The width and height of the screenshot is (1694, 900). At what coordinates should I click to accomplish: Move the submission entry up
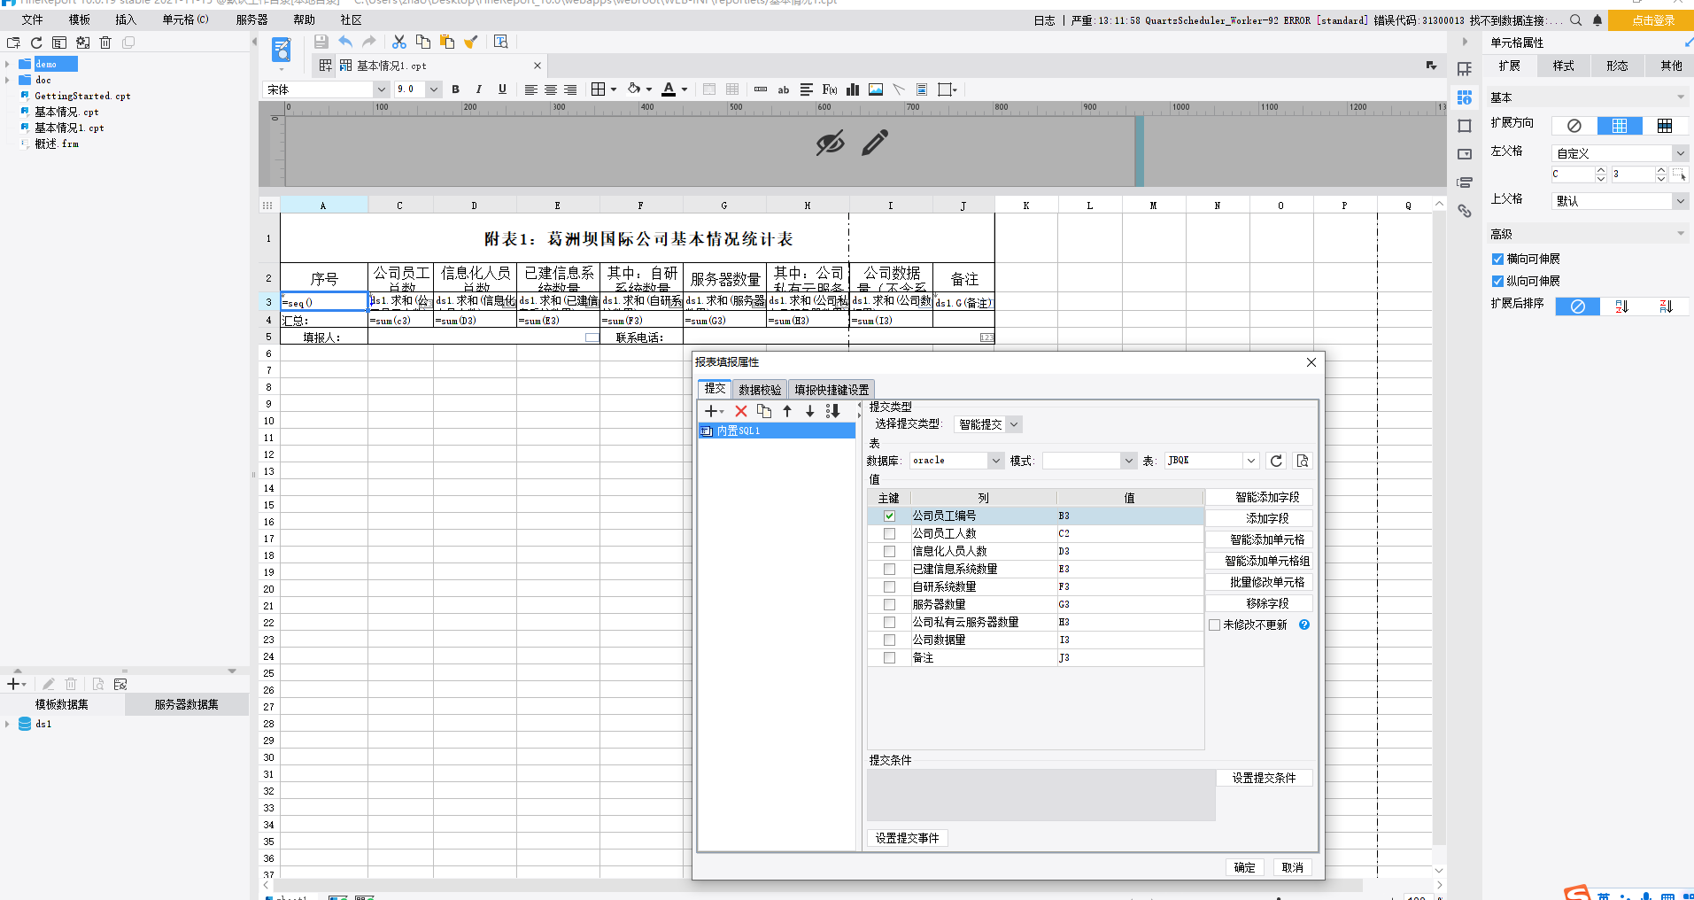[787, 411]
